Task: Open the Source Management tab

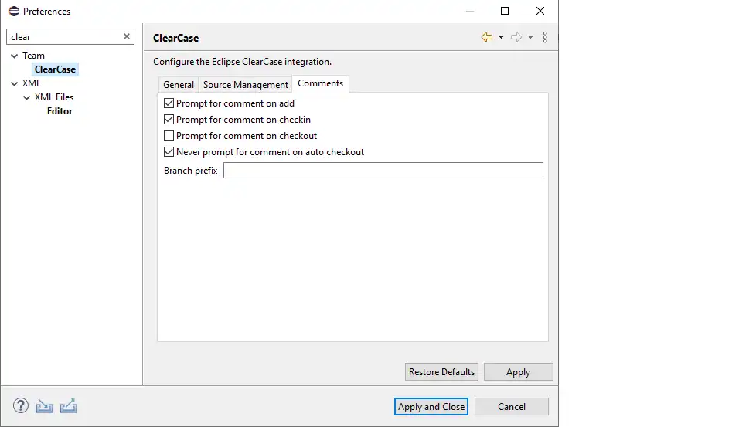Action: pyautogui.click(x=246, y=85)
